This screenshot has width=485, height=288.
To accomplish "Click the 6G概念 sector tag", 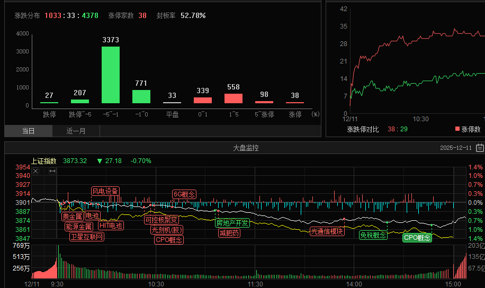I will (184, 194).
